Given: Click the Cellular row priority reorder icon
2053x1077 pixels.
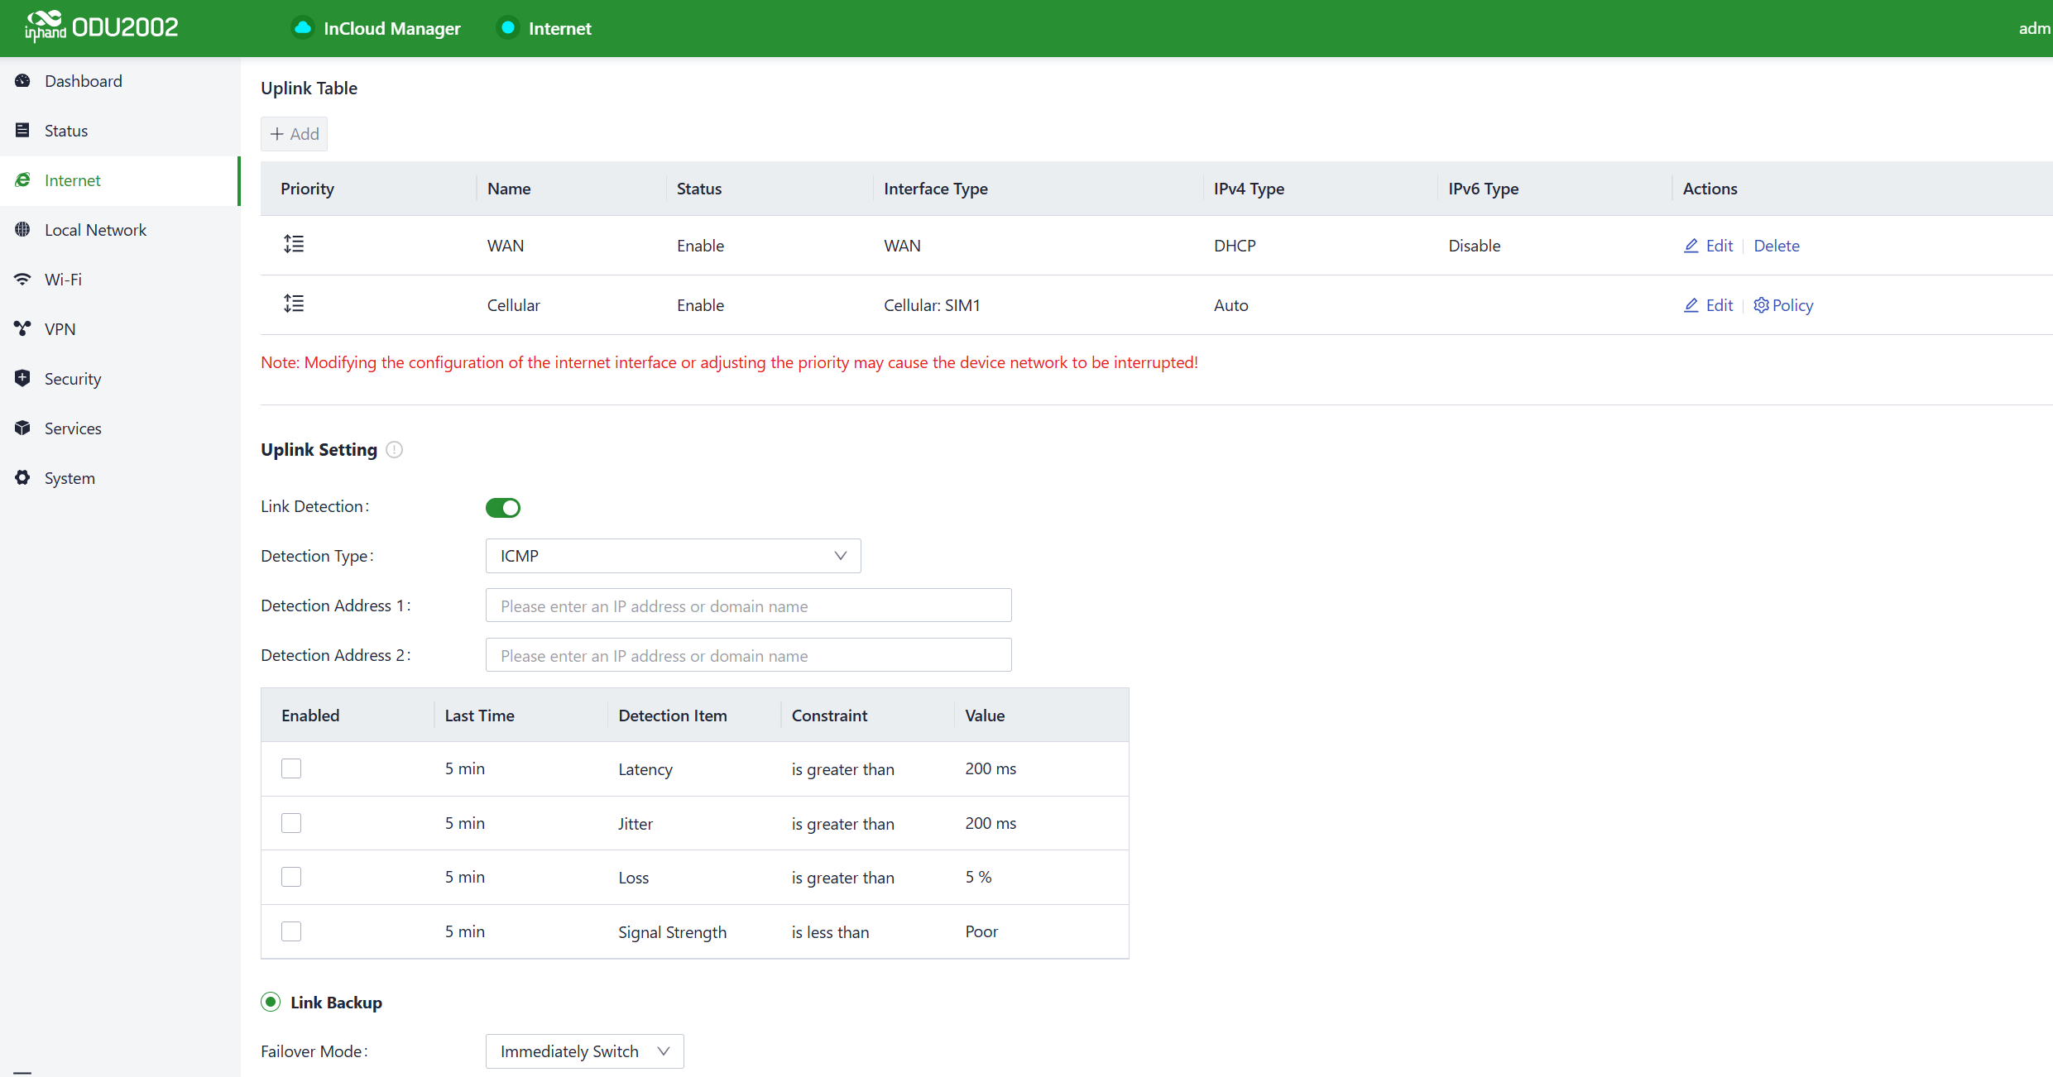Looking at the screenshot, I should coord(294,304).
